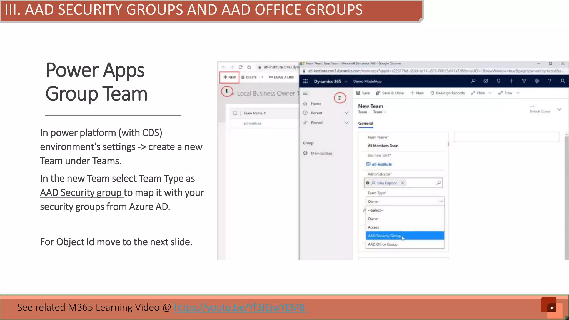Click the Home icon in left navigation
The width and height of the screenshot is (569, 320).
pyautogui.click(x=305, y=104)
